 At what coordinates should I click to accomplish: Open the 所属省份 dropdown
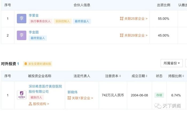point(172,63)
